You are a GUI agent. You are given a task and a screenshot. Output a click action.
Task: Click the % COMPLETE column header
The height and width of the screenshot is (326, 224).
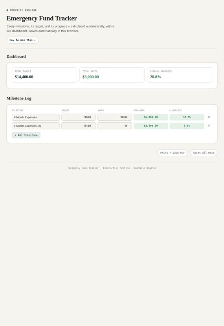pyautogui.click(x=176, y=111)
